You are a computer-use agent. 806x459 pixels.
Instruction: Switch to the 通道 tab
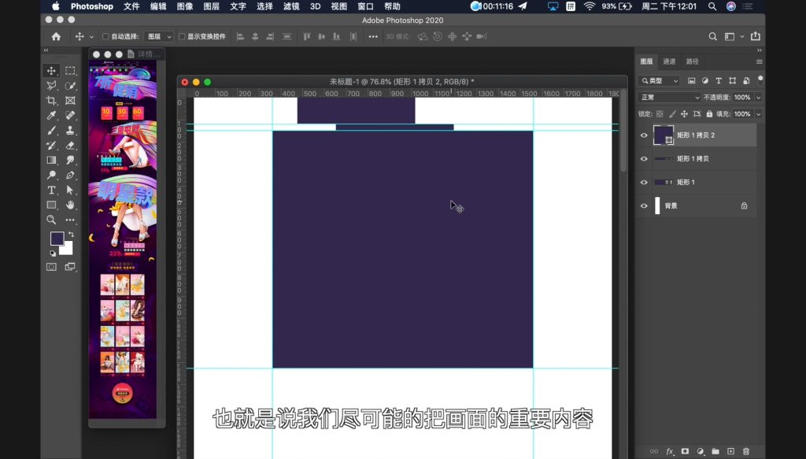669,61
